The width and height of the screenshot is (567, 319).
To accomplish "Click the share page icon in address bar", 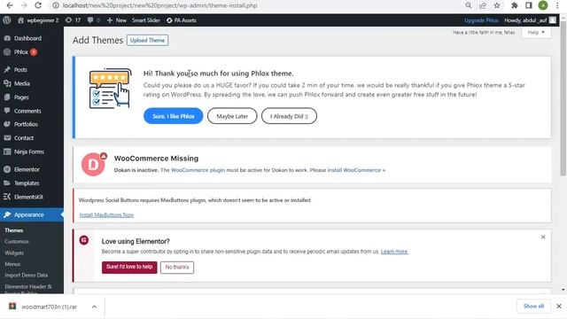I will (483, 5).
